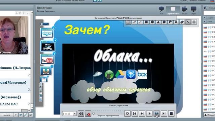The height and width of the screenshot is (121, 215).
Task: Save the whiteboard with floppy icon
Action: (x=194, y=22)
